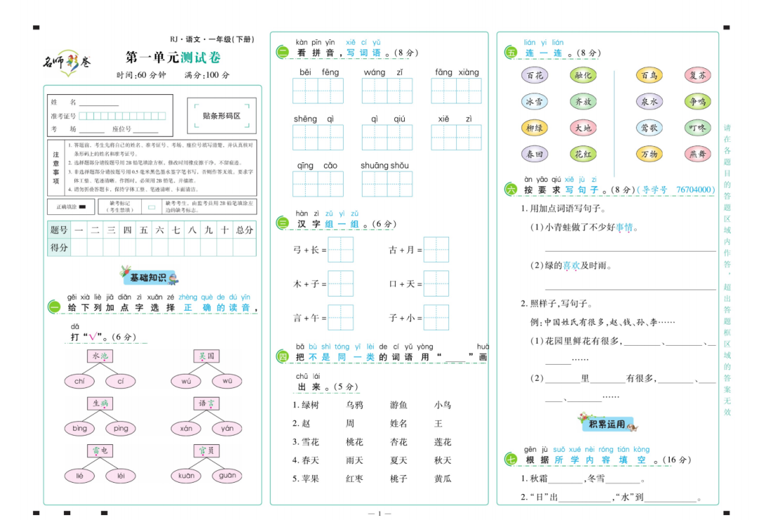The height and width of the screenshot is (520, 759).
Task: Click the purple 春回 oval
Action: coord(535,154)
